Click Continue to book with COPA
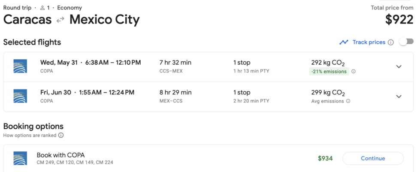 (x=373, y=158)
